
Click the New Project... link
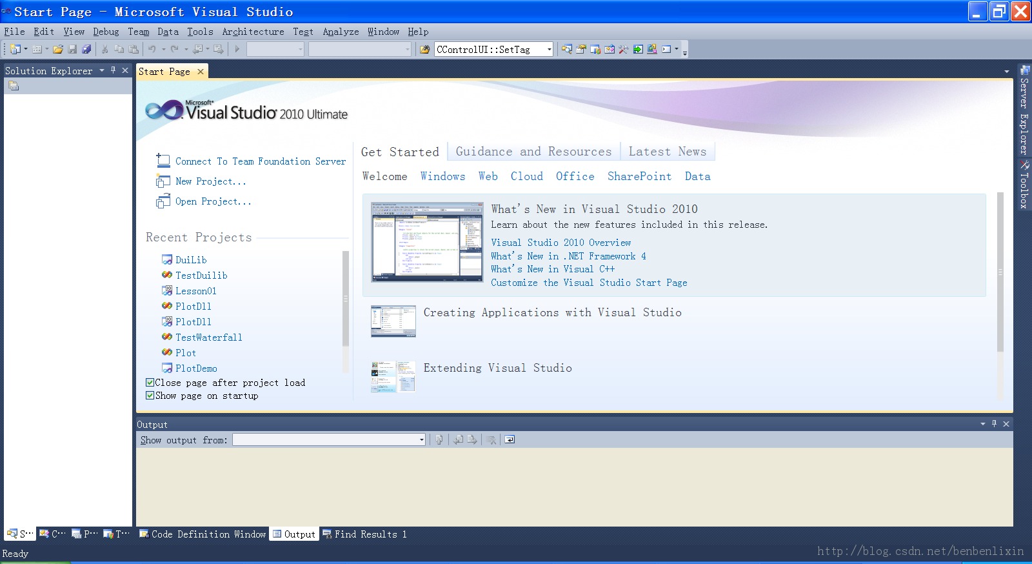coord(211,181)
